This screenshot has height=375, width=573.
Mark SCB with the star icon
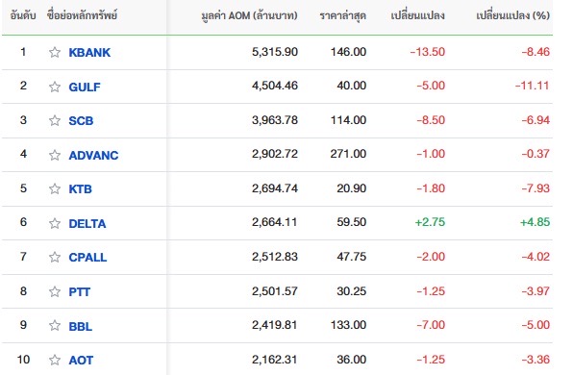(55, 120)
